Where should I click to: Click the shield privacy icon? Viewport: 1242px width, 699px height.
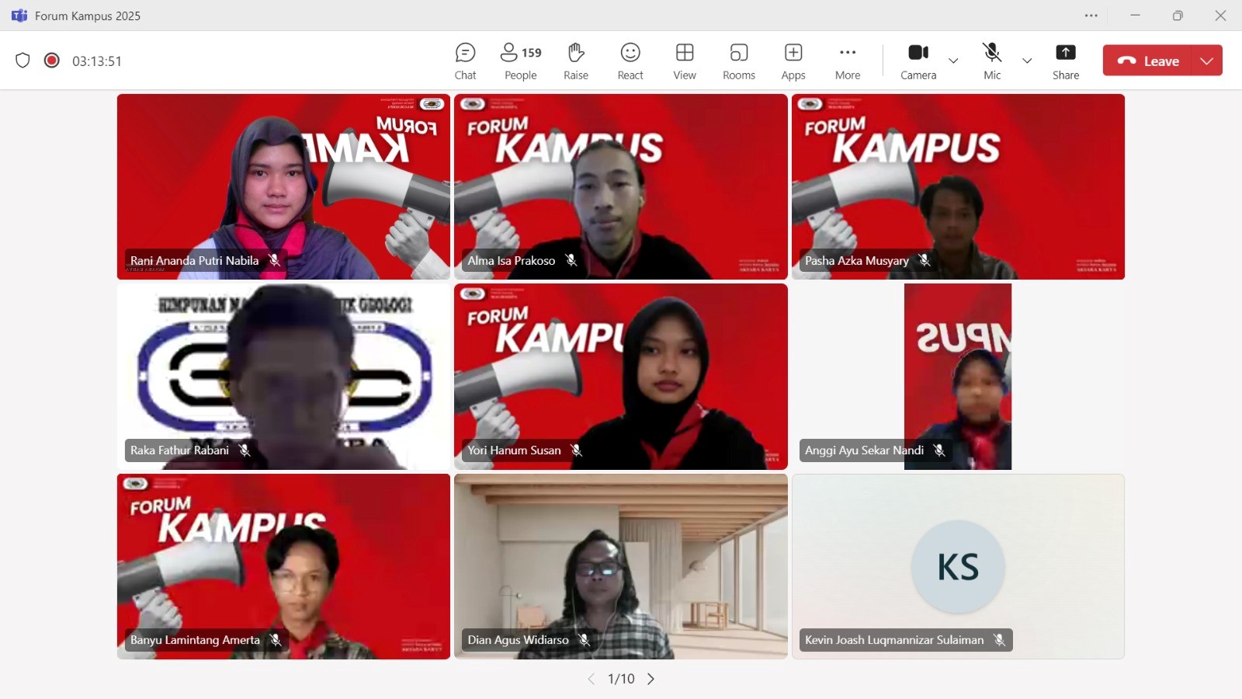coord(23,61)
